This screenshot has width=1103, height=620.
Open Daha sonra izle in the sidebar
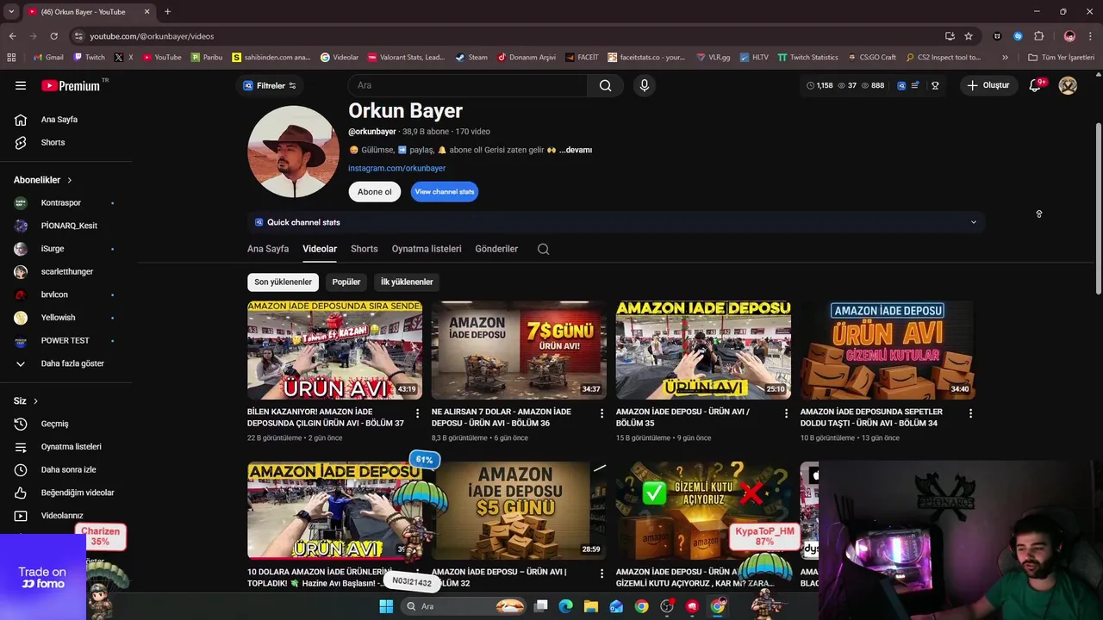pyautogui.click(x=67, y=469)
